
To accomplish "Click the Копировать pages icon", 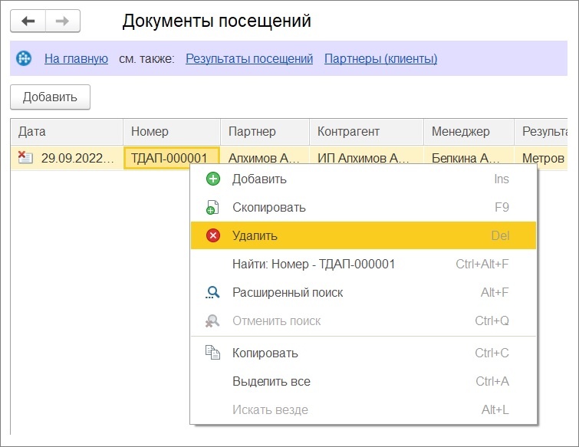I will 212,353.
